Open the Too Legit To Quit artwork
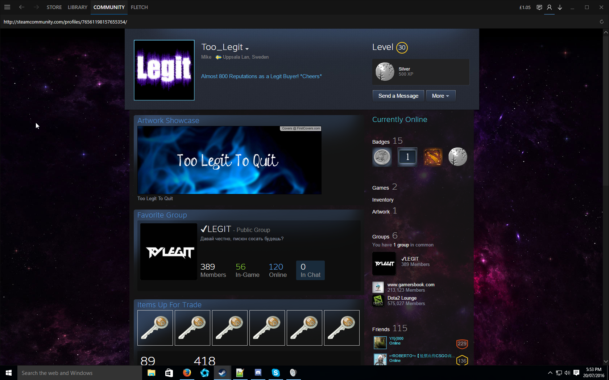The width and height of the screenshot is (609, 380). pyautogui.click(x=229, y=160)
